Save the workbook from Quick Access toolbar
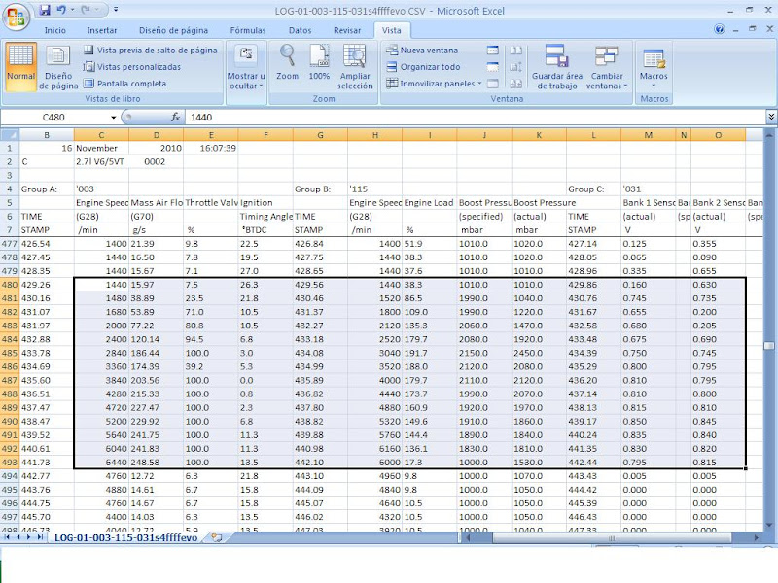 45,10
